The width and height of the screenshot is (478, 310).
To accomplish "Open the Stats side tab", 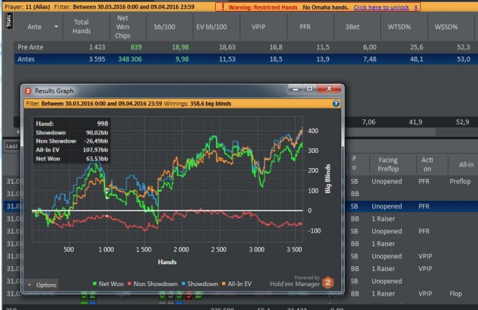I will (x=8, y=21).
